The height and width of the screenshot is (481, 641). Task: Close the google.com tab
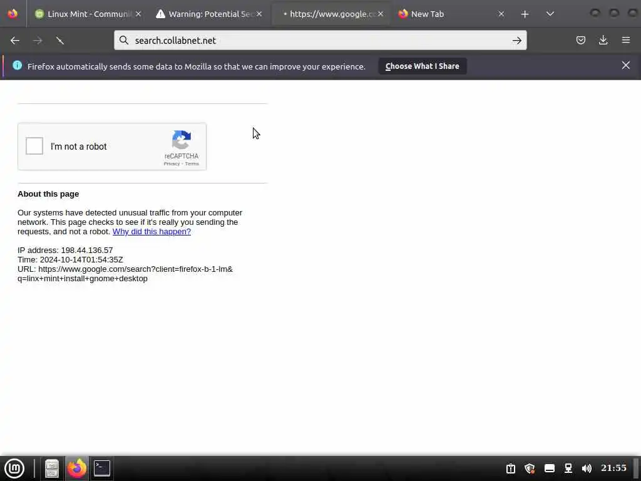click(x=381, y=14)
